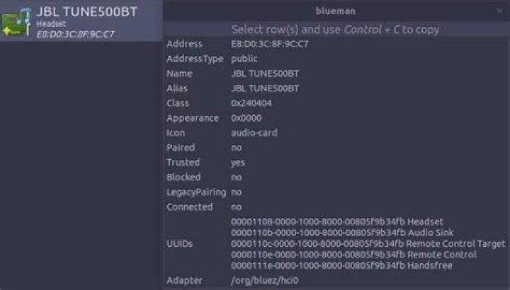Close the blueman info dialog
The width and height of the screenshot is (510, 290).
499,11
